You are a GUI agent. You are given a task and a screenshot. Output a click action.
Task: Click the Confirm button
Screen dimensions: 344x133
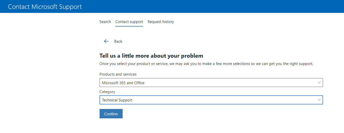coord(111,114)
